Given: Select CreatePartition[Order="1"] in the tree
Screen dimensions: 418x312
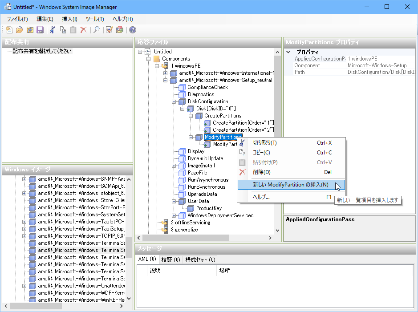Looking at the screenshot, I should pos(243,123).
